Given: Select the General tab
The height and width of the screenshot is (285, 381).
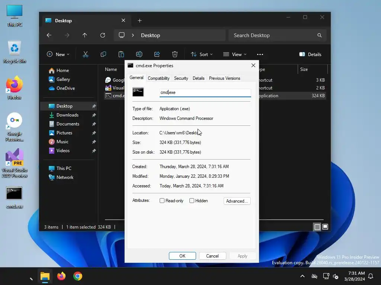Looking at the screenshot, I should [x=136, y=78].
